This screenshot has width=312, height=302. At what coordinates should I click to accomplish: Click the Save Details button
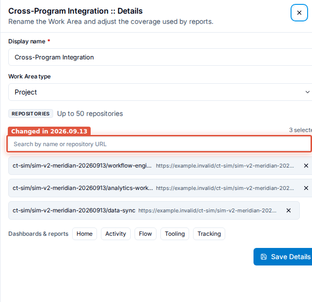point(283,257)
